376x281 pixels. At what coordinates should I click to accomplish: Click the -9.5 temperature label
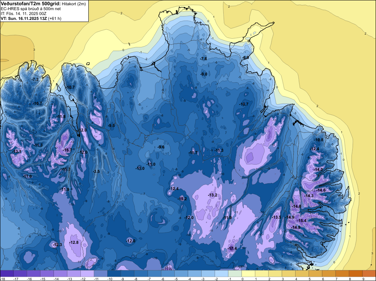(111, 125)
